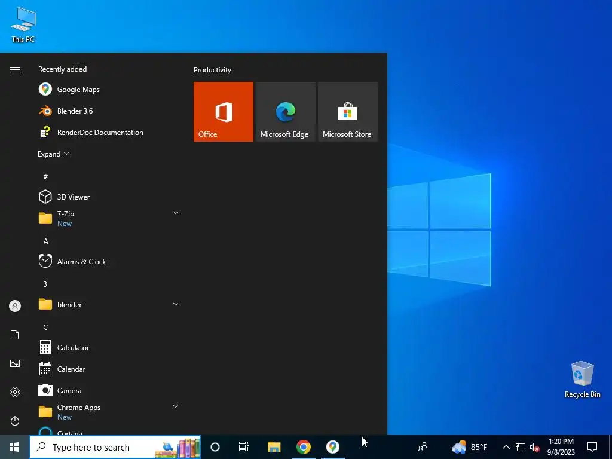Screen dimensions: 612x459
Task: Expand the blender folder
Action: pyautogui.click(x=108, y=304)
